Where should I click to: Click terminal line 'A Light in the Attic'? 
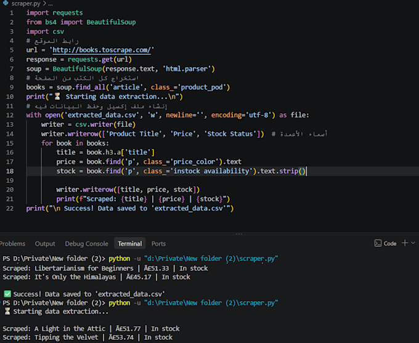(x=91, y=329)
